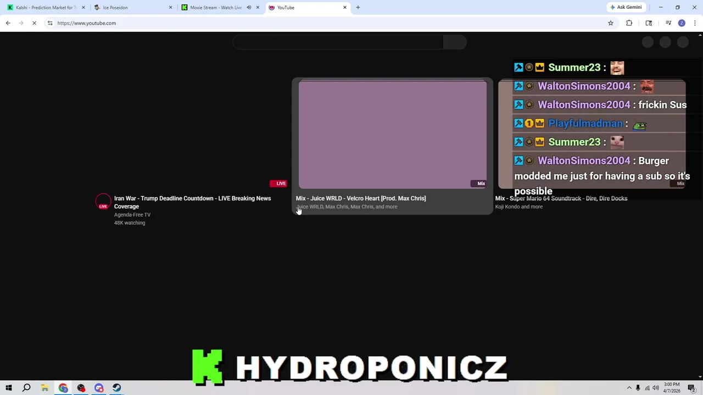Screen dimensions: 703x395
Task: Open Mix - Juice WRLD - Velcro Heart title
Action: pos(361,198)
